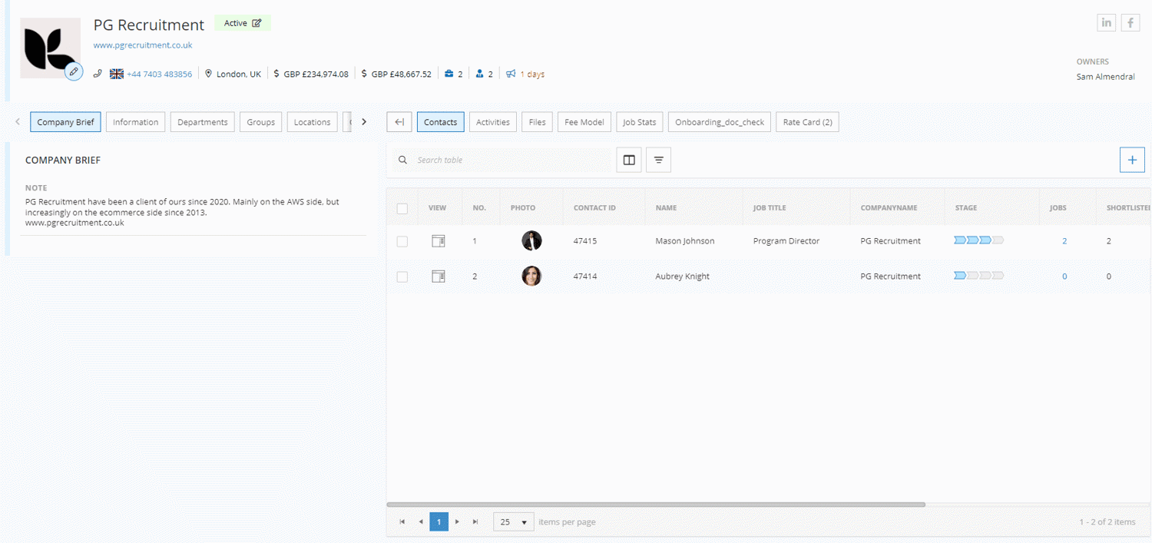
Task: Open the website link under the company name
Action: click(143, 45)
